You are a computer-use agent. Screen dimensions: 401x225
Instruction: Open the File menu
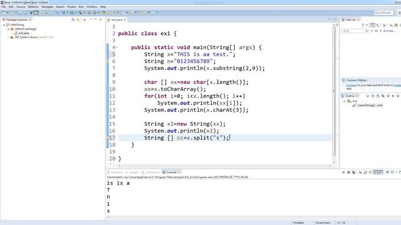click(3, 7)
